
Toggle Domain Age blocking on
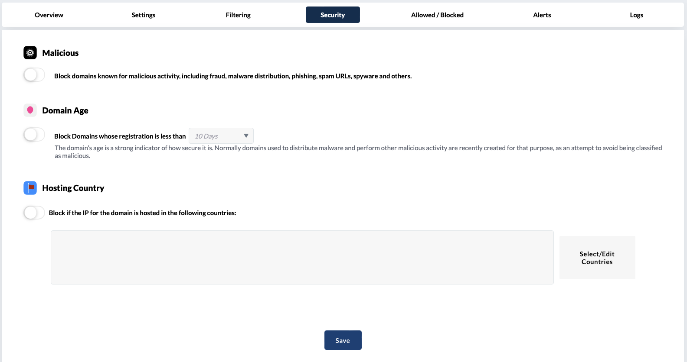(x=34, y=135)
